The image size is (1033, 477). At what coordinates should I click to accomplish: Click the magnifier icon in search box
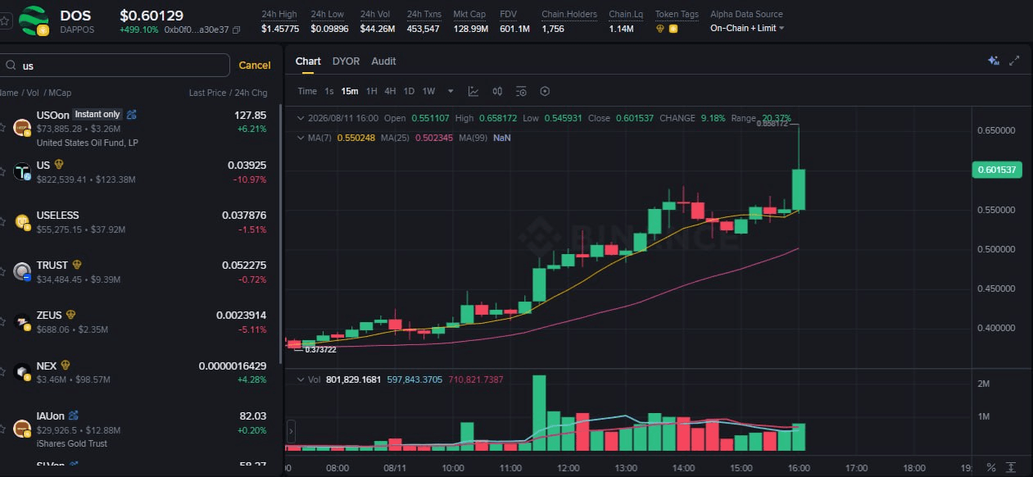pyautogui.click(x=11, y=66)
